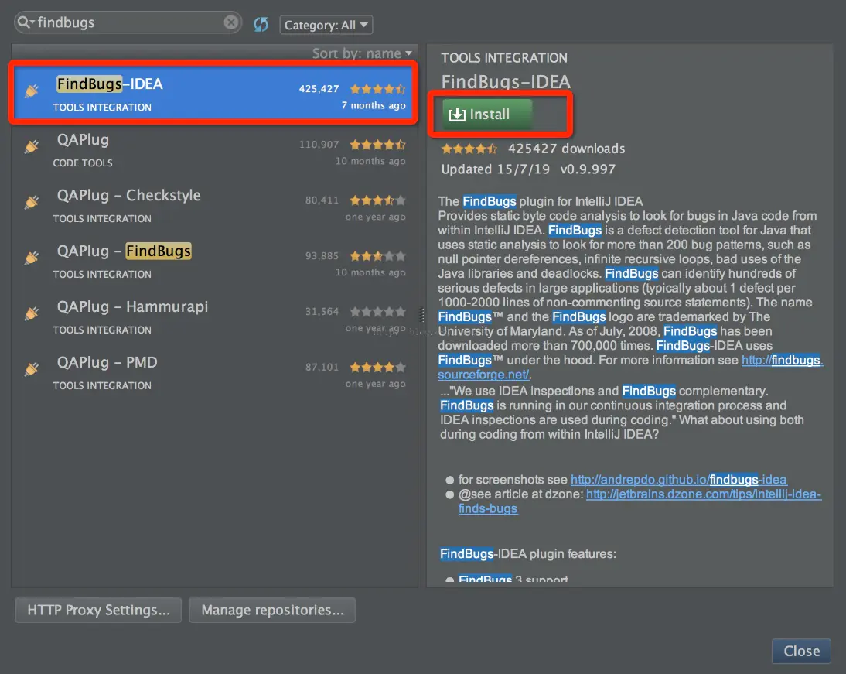Click the 110,907 download count
This screenshot has width=846, height=674.
pos(319,144)
